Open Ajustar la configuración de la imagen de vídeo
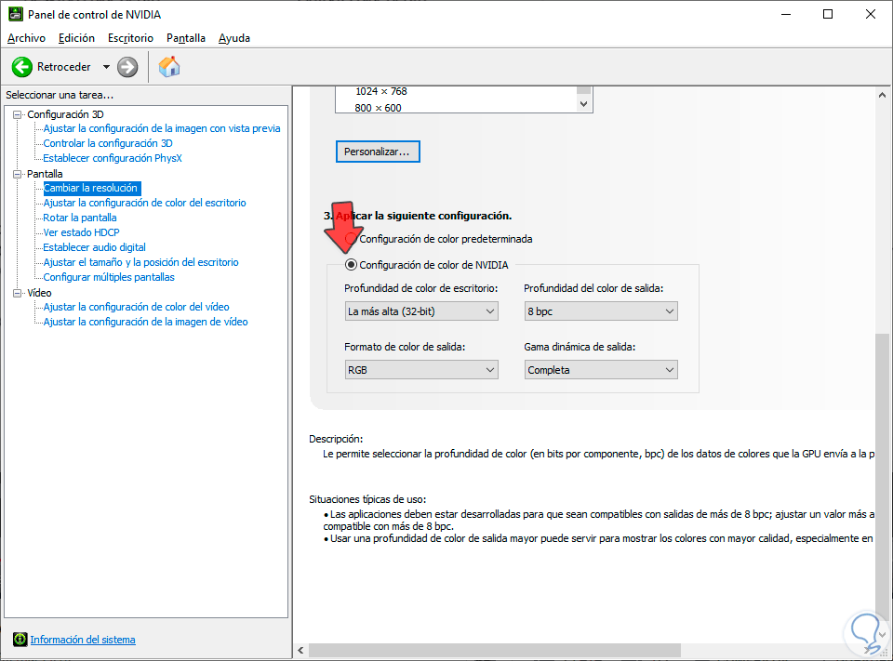Viewport: 893px width, 661px height. (145, 322)
